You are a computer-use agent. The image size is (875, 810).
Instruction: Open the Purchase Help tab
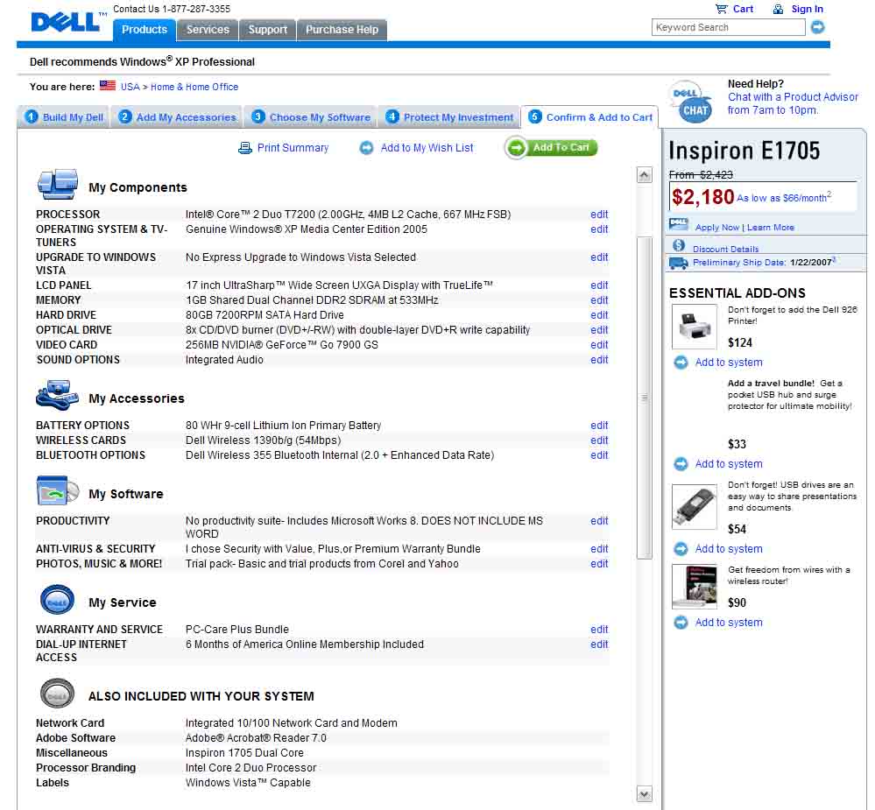342,30
